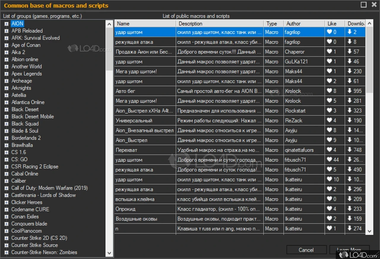Click the download arrow showing 230
This screenshot has height=259, width=380.
[350, 71]
